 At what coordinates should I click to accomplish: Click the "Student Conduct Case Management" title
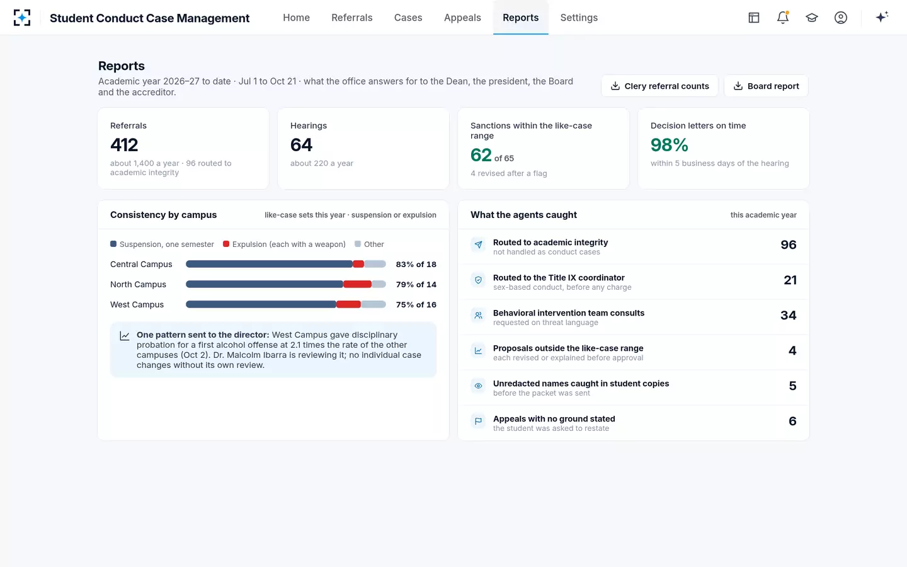coord(150,18)
